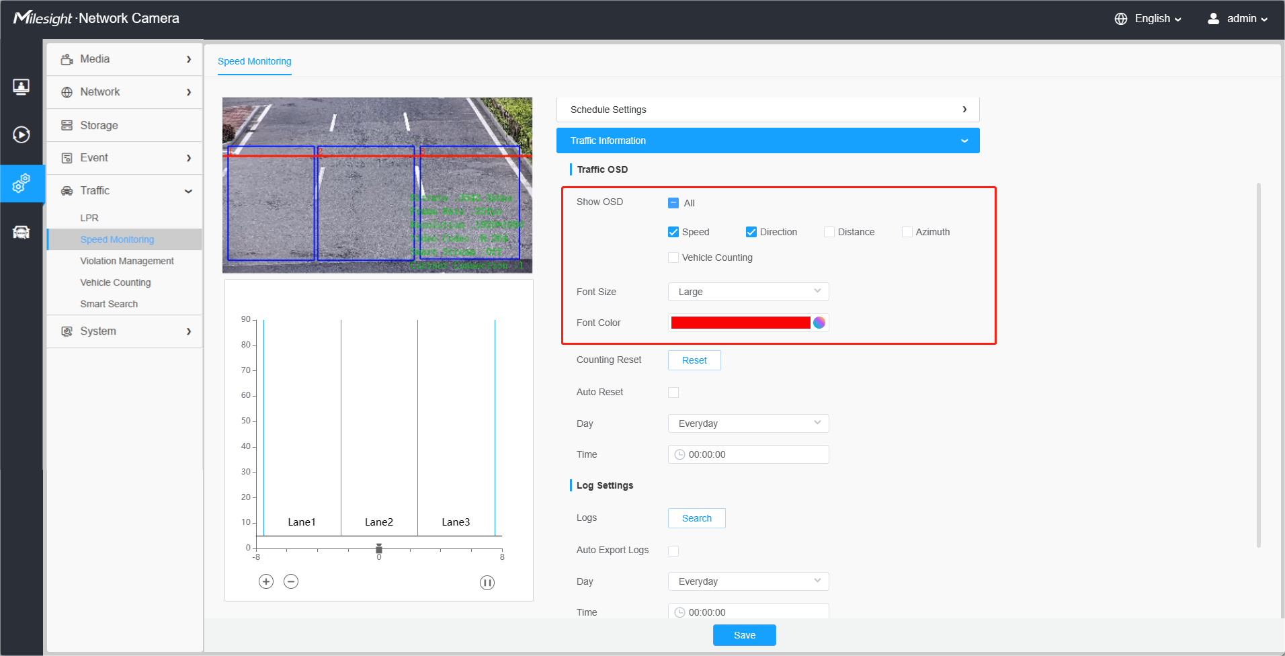This screenshot has height=656, width=1285.
Task: Click the admin user icon
Action: 1213,19
